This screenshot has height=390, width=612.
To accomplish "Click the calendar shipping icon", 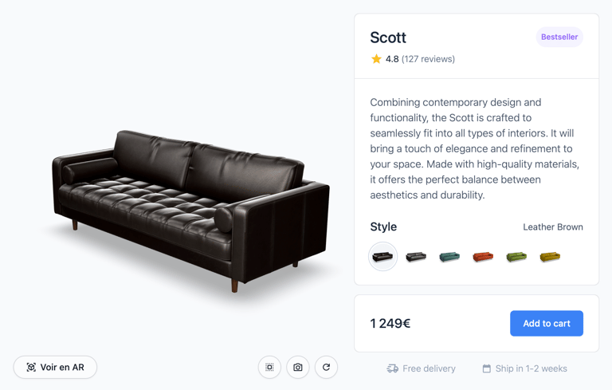I will [487, 368].
